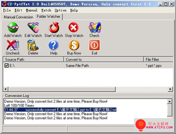Click the application icon in title bar
This screenshot has height=134, width=176.
[4, 4]
